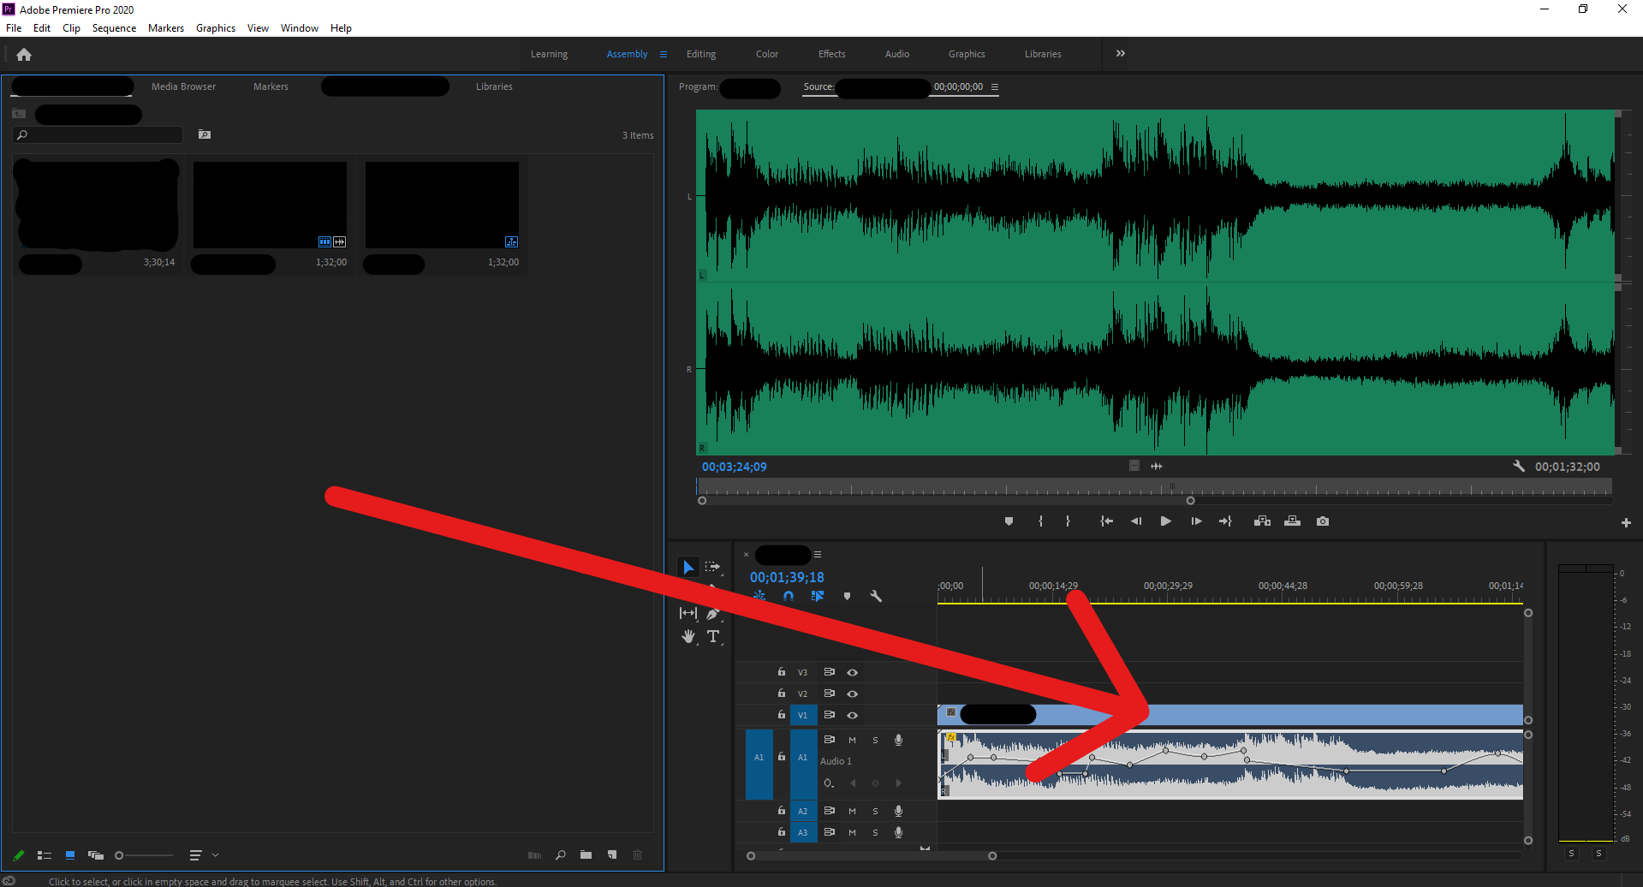Image resolution: width=1643 pixels, height=887 pixels.
Task: Create a New Bin using the folder icon
Action: pyautogui.click(x=586, y=855)
